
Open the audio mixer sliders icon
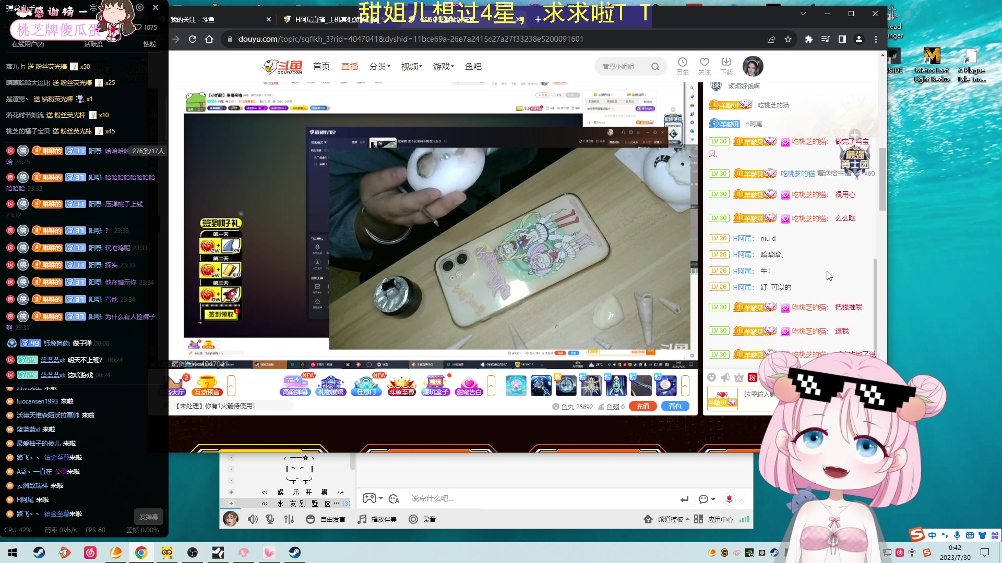(289, 519)
